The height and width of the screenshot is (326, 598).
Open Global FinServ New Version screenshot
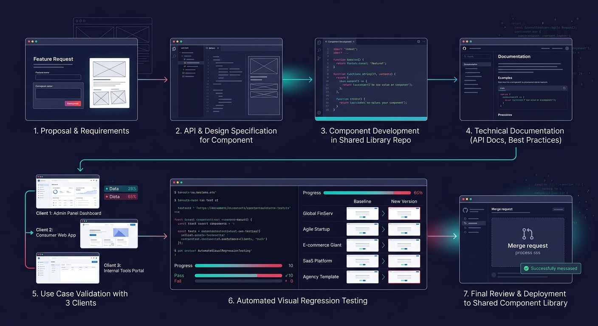(x=404, y=214)
